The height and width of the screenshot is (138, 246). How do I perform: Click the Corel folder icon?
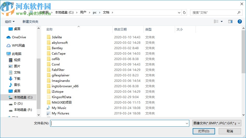[49, 64]
